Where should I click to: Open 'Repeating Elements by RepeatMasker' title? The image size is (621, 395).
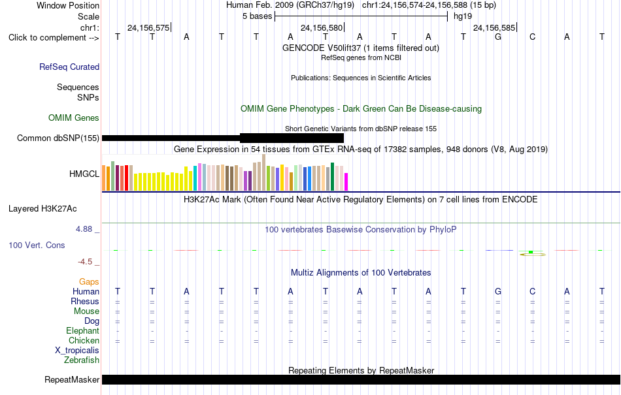(x=361, y=370)
